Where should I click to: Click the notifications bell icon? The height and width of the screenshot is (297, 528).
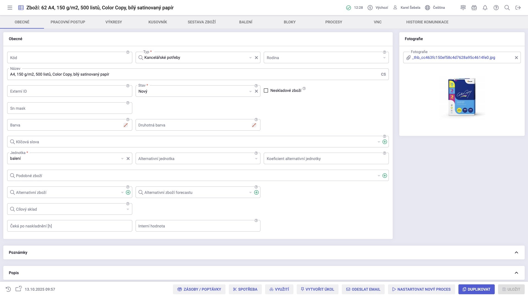pos(485,8)
